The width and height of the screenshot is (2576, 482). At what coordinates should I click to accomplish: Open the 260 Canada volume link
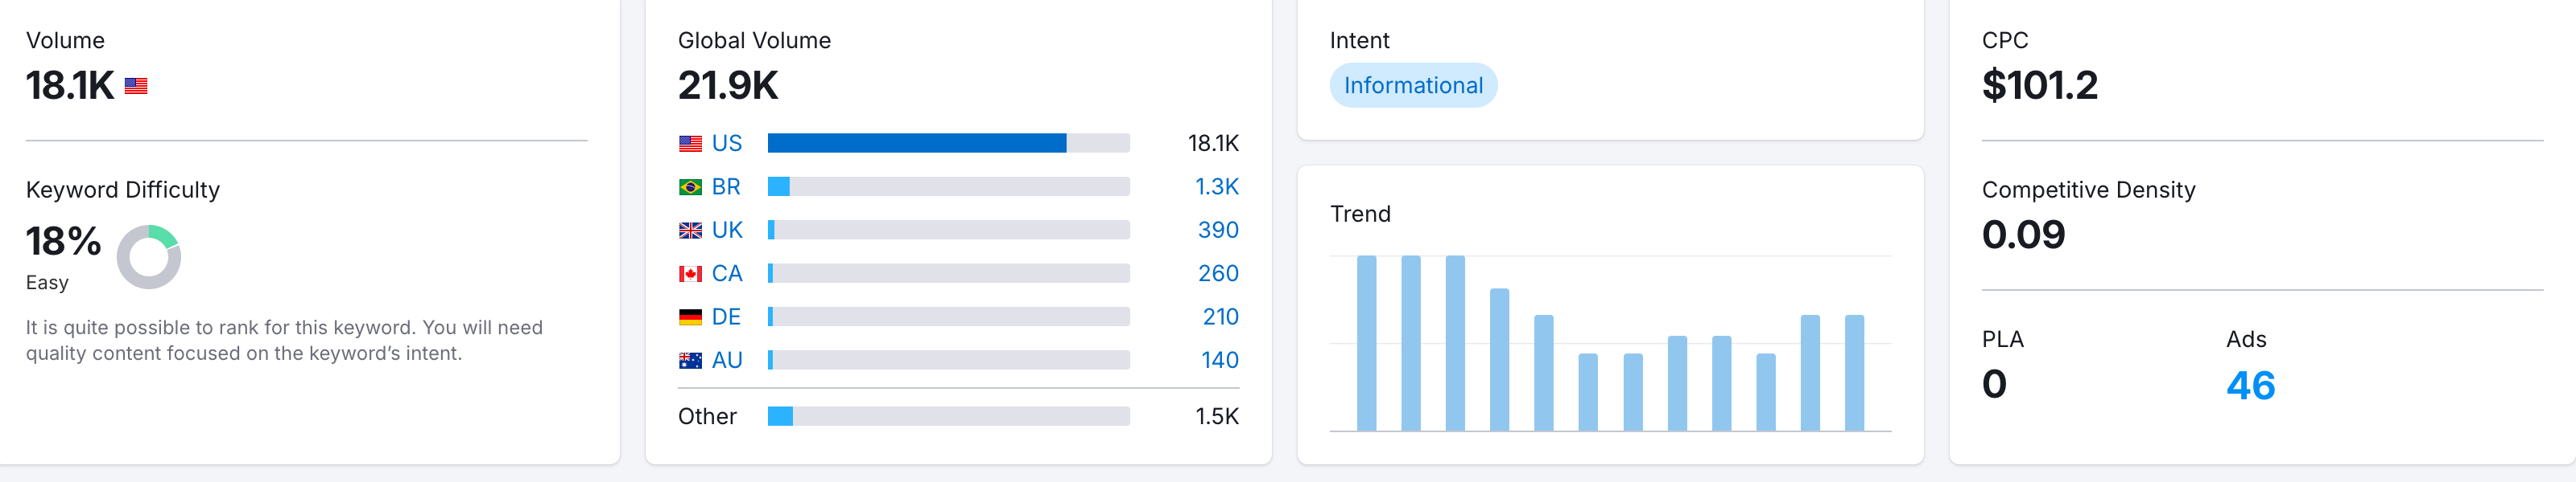point(1218,273)
